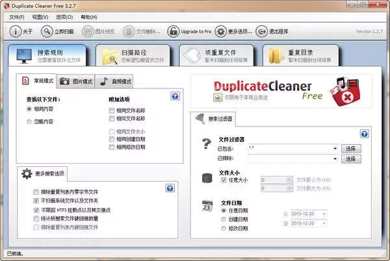This screenshot has height=261, width=390.
Task: Open the 从 start date dropdown
Action: coord(324,214)
